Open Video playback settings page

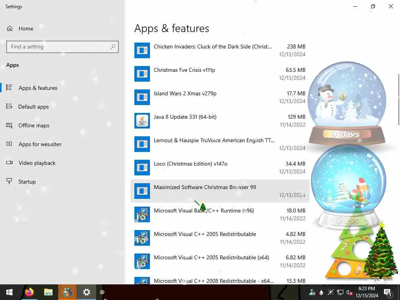[37, 163]
